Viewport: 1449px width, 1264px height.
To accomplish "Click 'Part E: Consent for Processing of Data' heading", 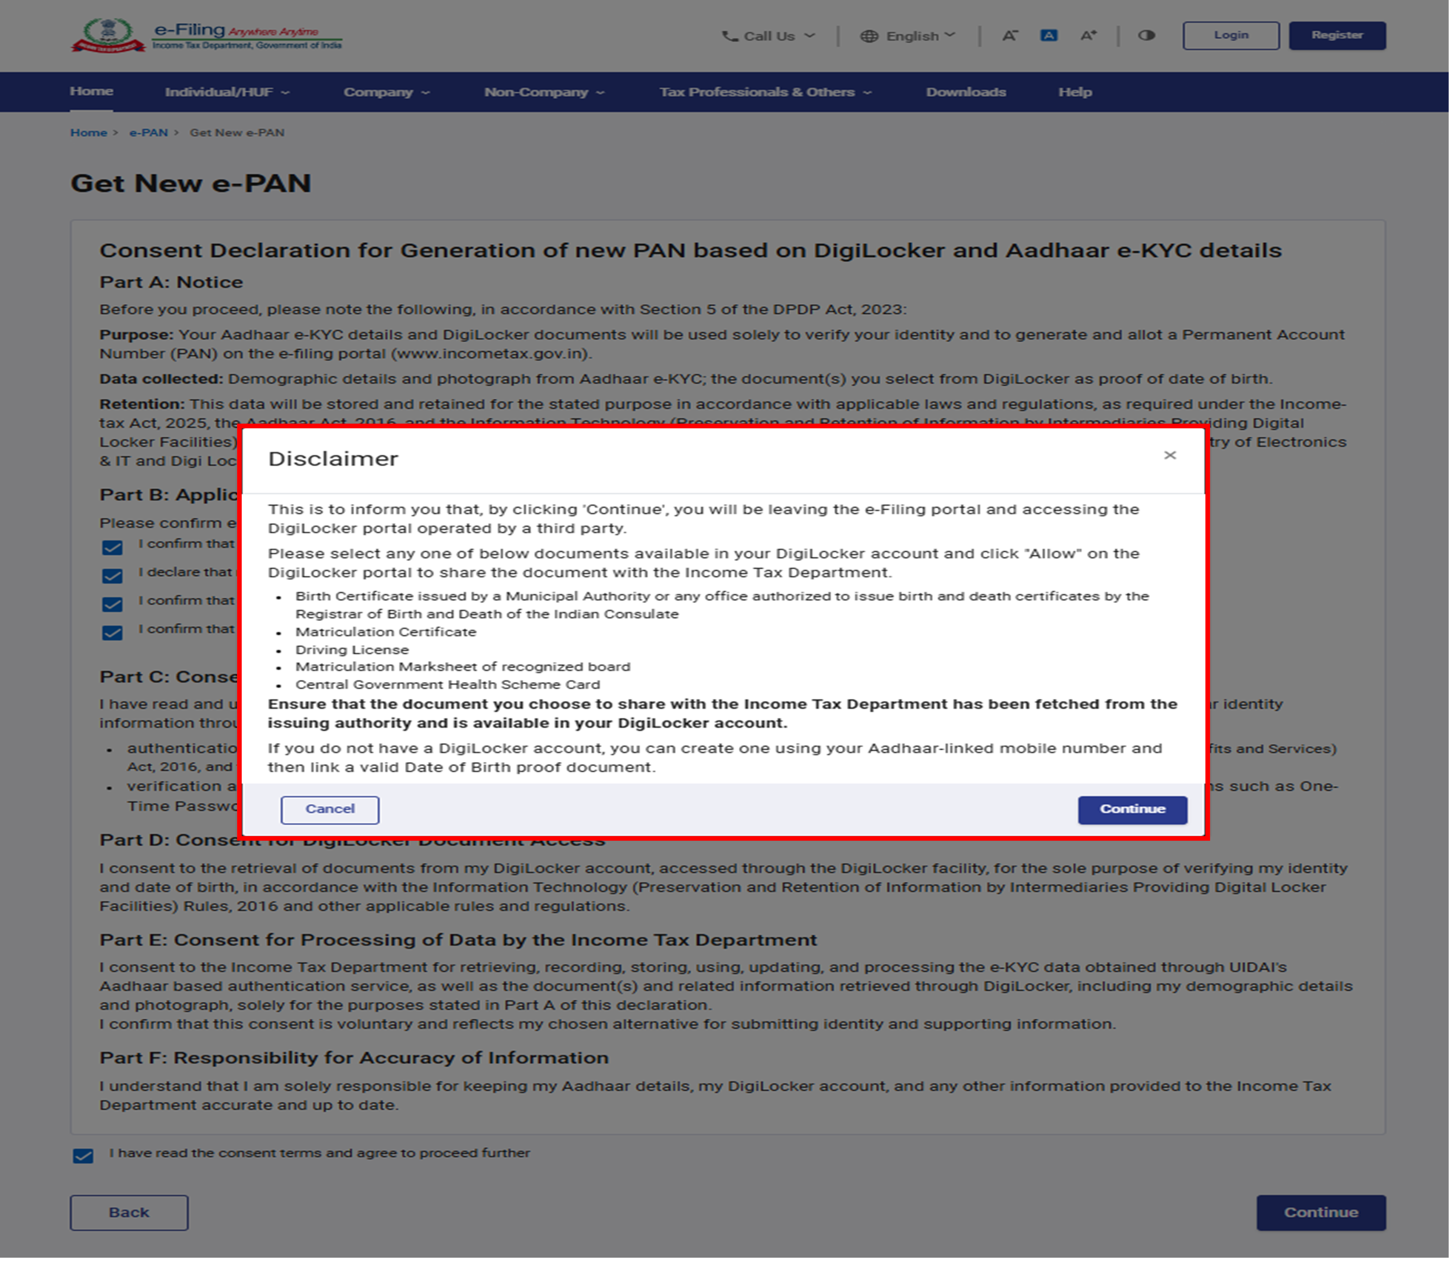I will point(458,940).
